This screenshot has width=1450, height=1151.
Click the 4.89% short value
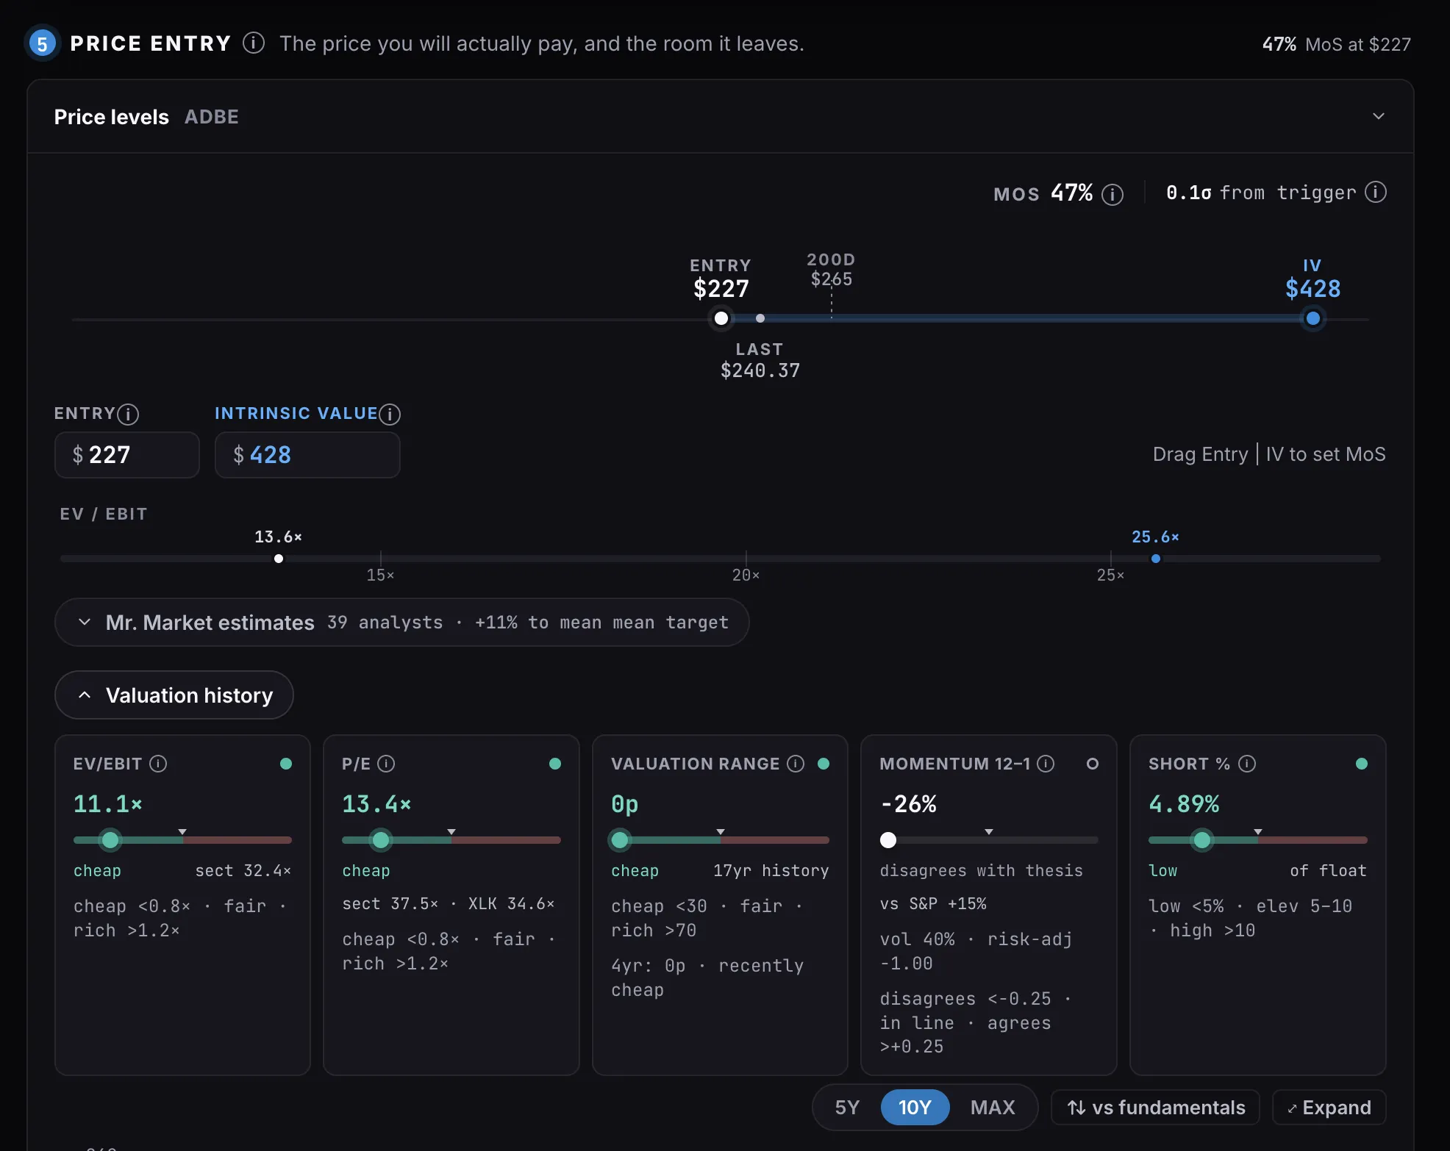coord(1184,804)
